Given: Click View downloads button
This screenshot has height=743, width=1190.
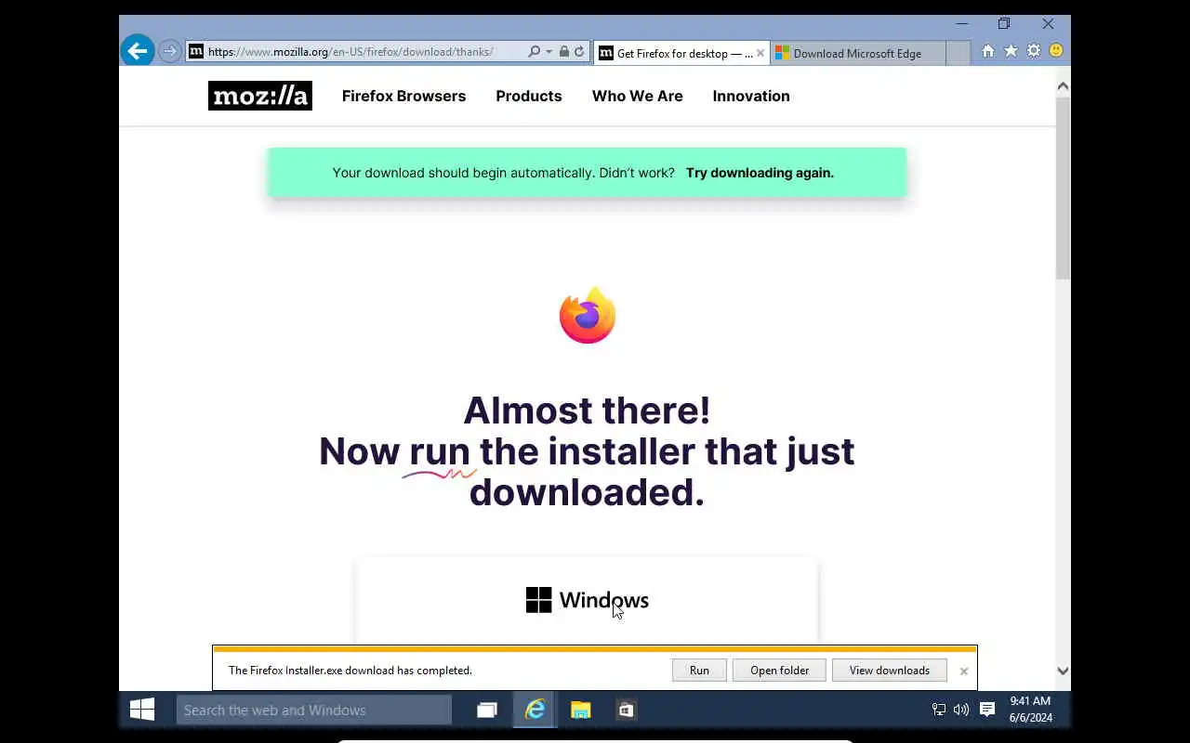Looking at the screenshot, I should click(889, 671).
